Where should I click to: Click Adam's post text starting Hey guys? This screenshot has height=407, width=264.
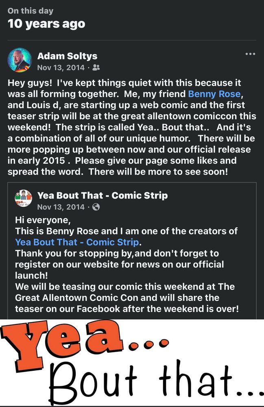132,127
